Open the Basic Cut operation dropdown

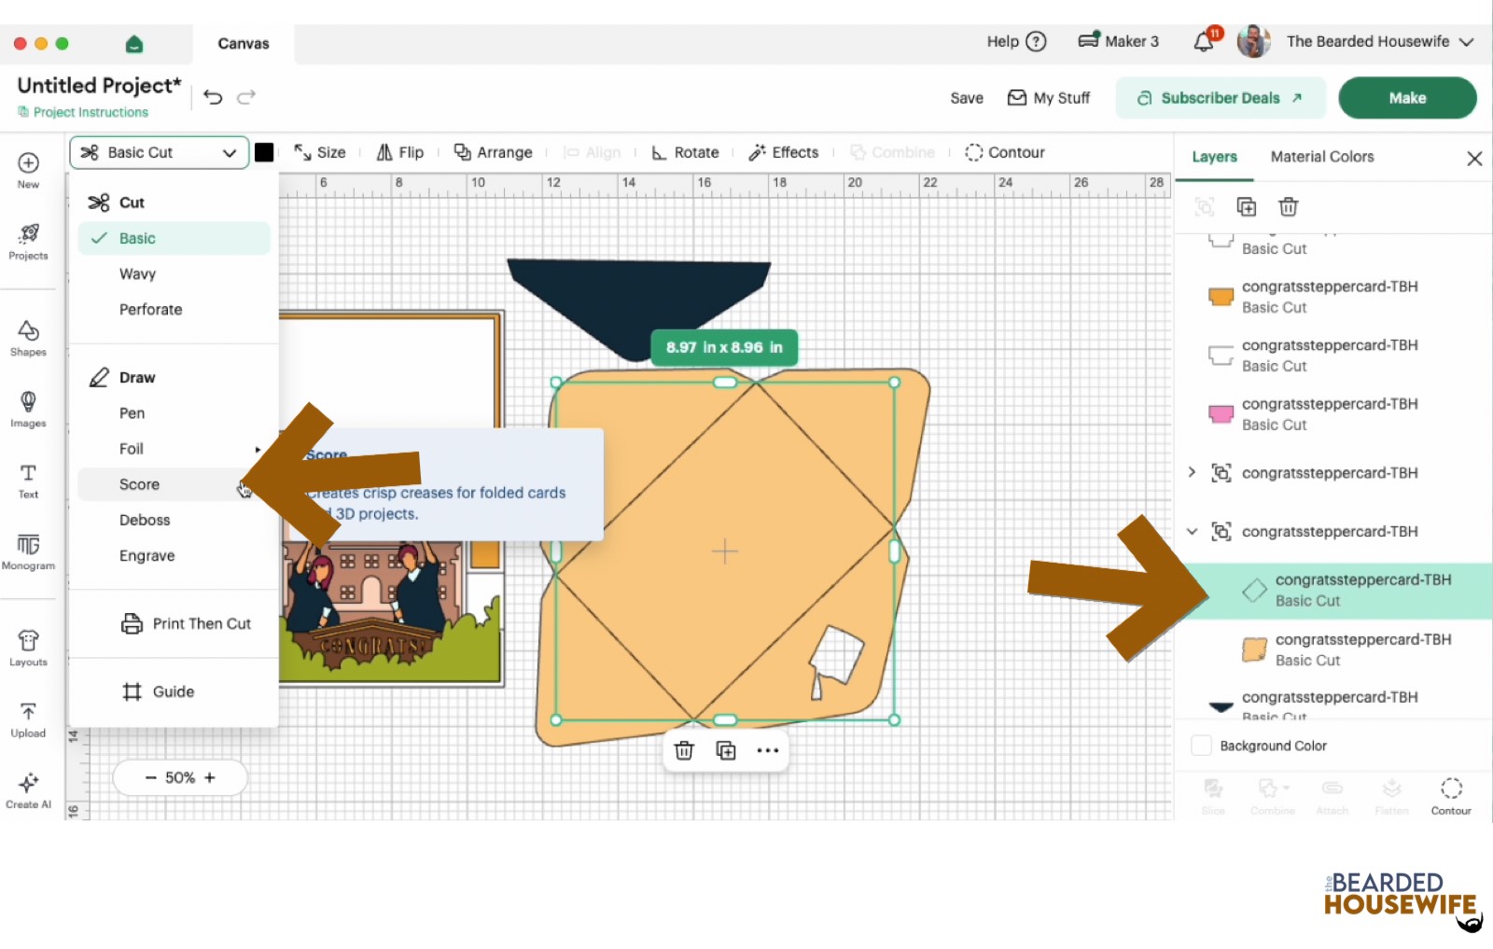[x=160, y=152]
